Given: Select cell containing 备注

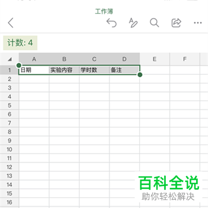Looking at the screenshot, I should coord(125,70).
